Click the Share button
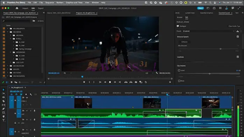244x137 pixels. point(200,8)
